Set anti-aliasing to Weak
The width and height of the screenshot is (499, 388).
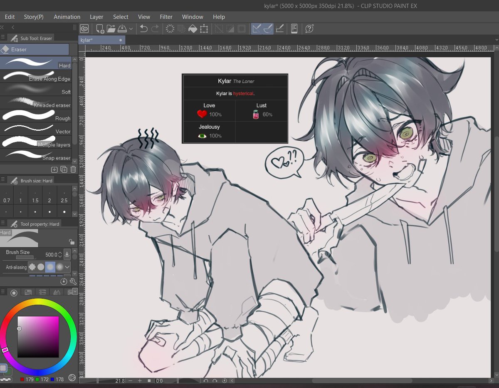[x=41, y=267]
